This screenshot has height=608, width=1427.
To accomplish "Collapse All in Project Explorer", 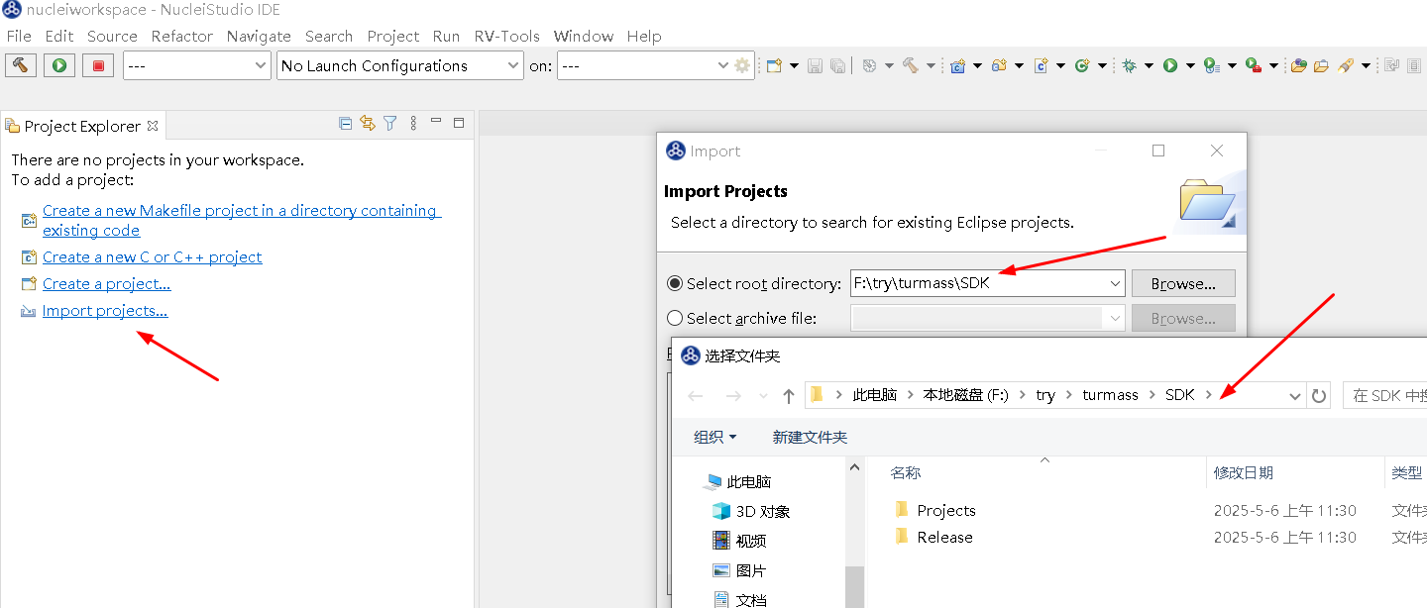I will [345, 124].
